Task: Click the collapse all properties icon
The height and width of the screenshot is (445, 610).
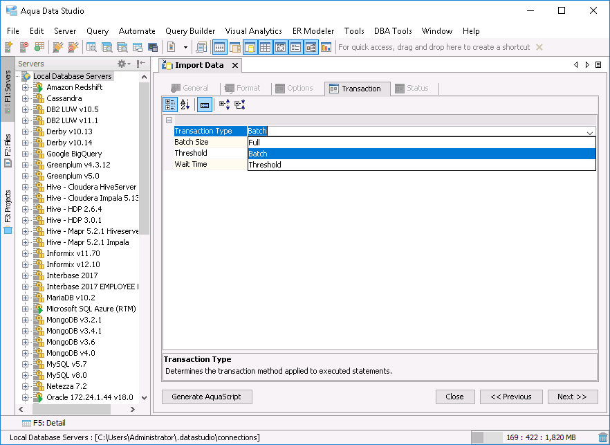Action: click(239, 105)
